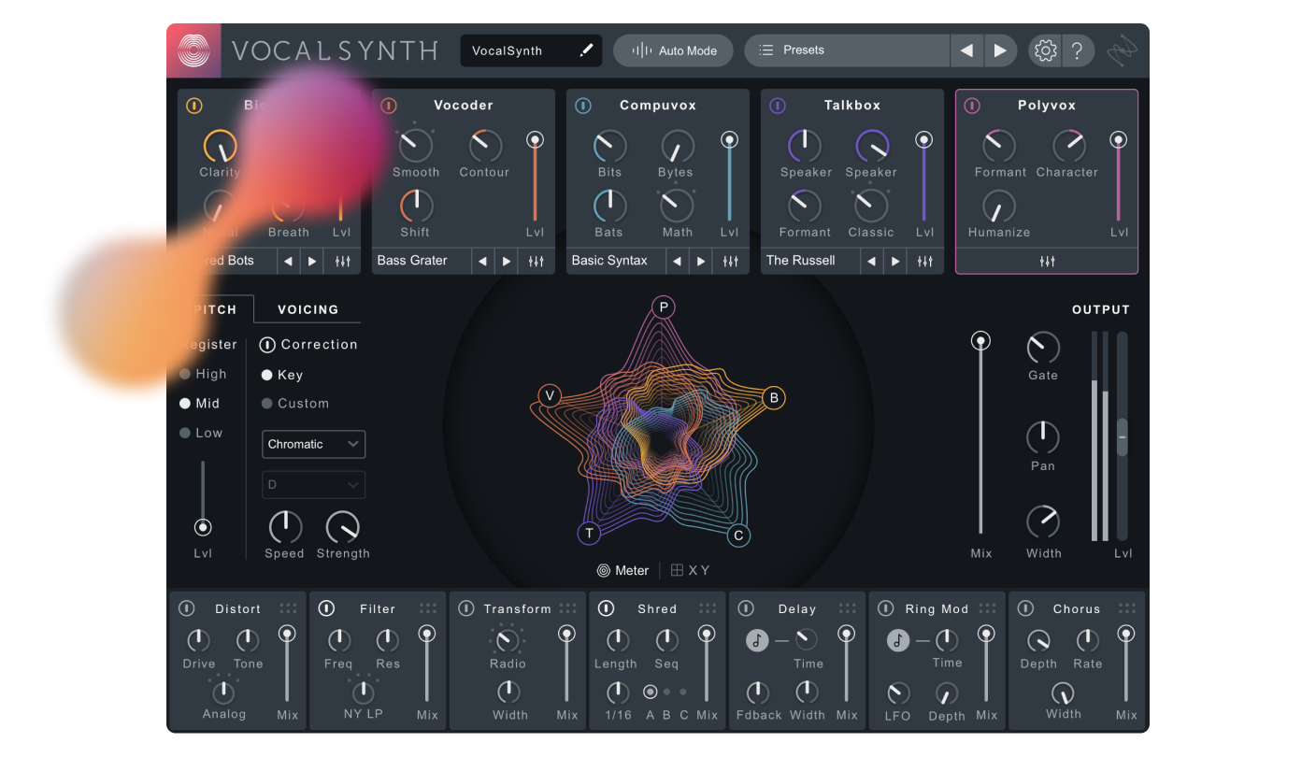Enable the Distort effect power button
This screenshot has width=1316, height=757.
187,608
